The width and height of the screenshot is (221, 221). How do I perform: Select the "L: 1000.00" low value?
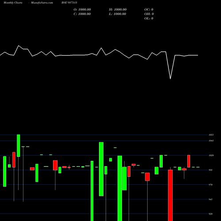coord(118,14)
